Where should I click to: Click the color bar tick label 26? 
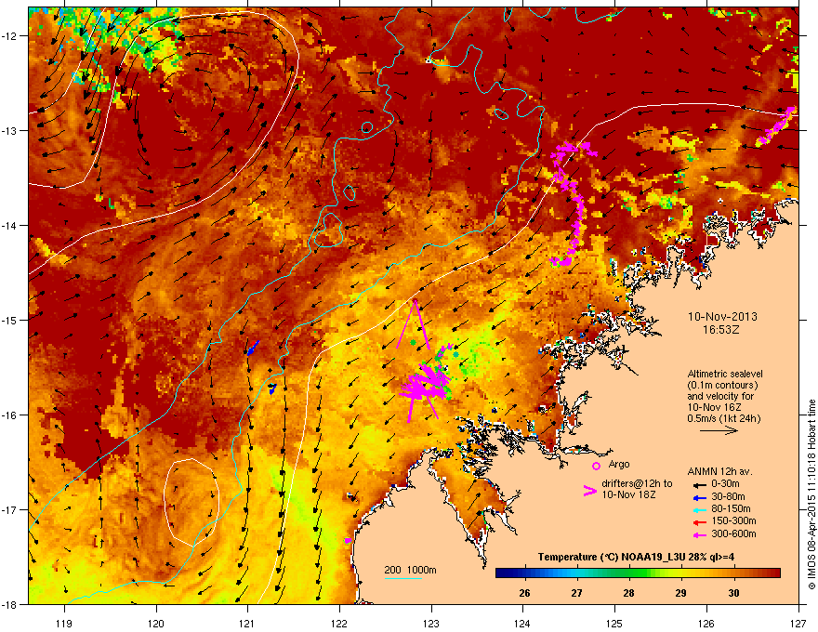tap(525, 593)
